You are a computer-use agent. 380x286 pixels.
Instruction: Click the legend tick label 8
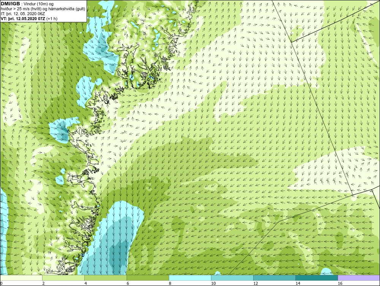point(170,283)
